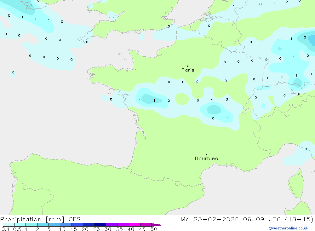This screenshot has height=231, width=315.
Task: Click the map precipitation value '2'
Action: pyautogui.click(x=305, y=37)
